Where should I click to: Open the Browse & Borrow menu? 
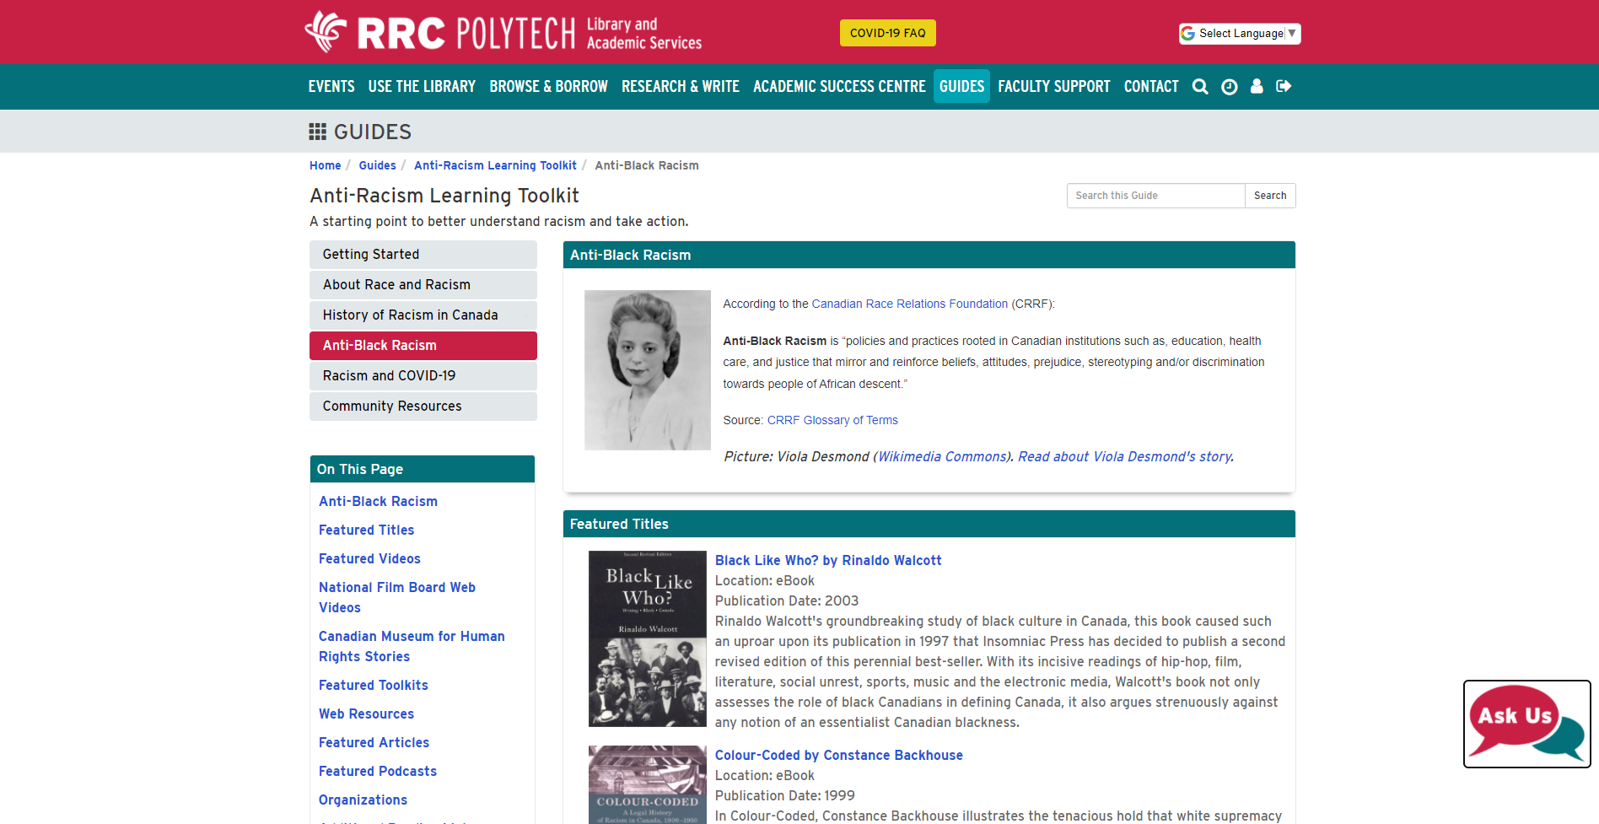pos(549,86)
